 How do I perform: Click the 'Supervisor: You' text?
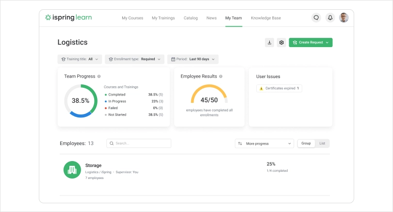(127, 172)
